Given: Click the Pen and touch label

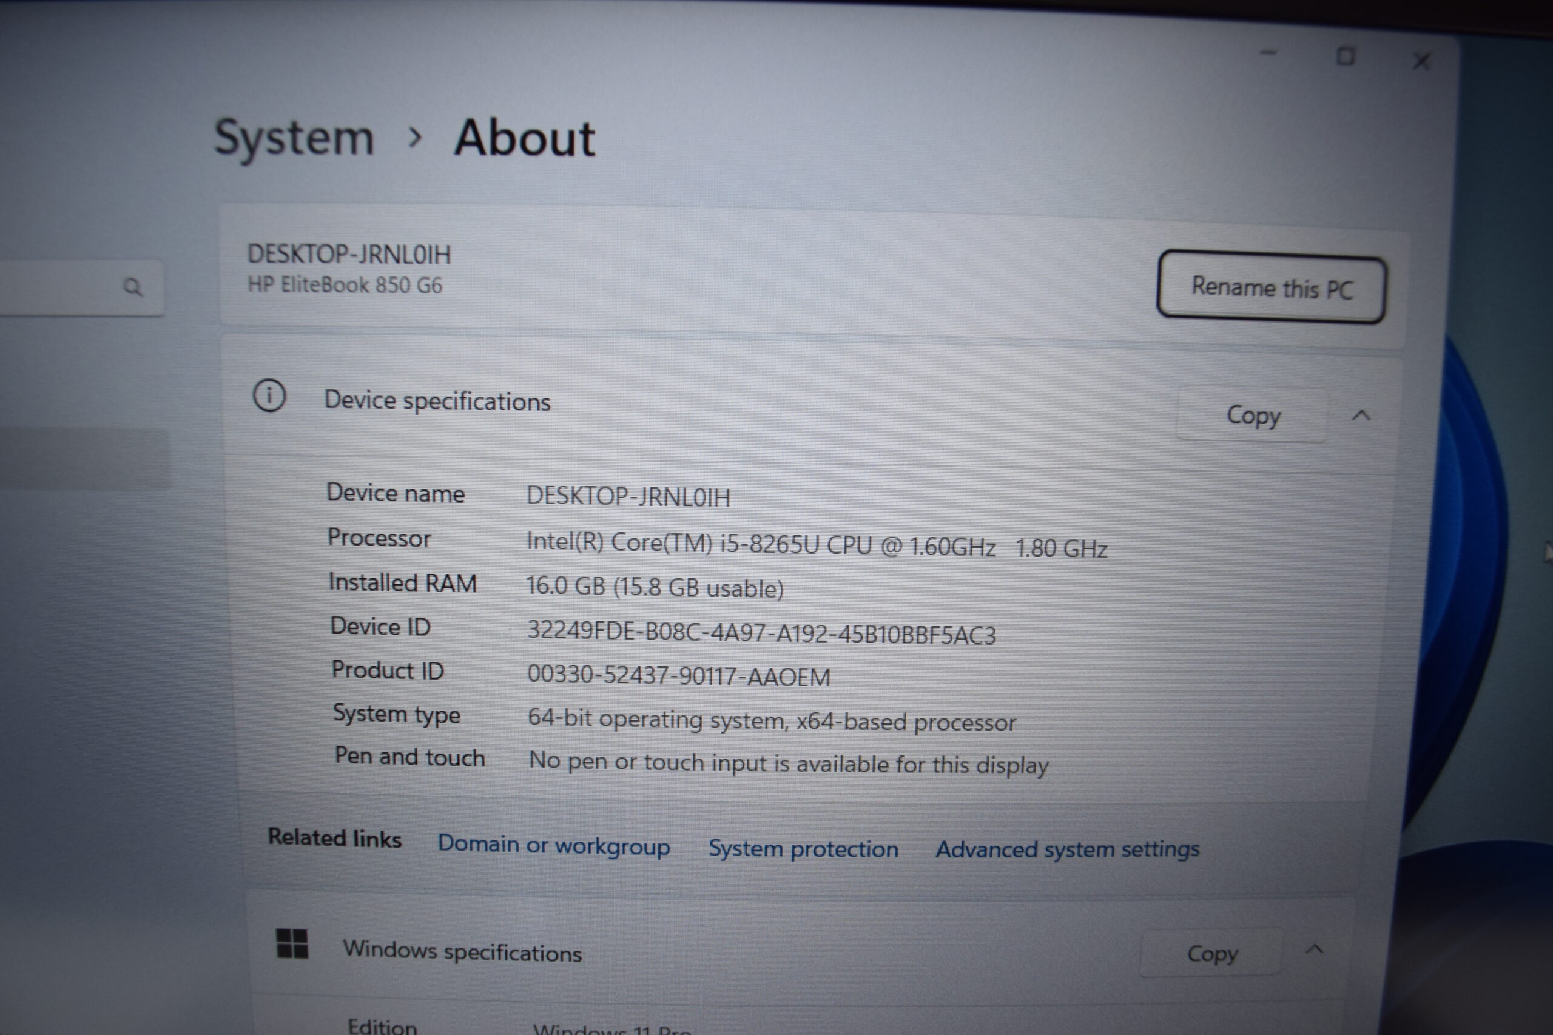Looking at the screenshot, I should [409, 757].
